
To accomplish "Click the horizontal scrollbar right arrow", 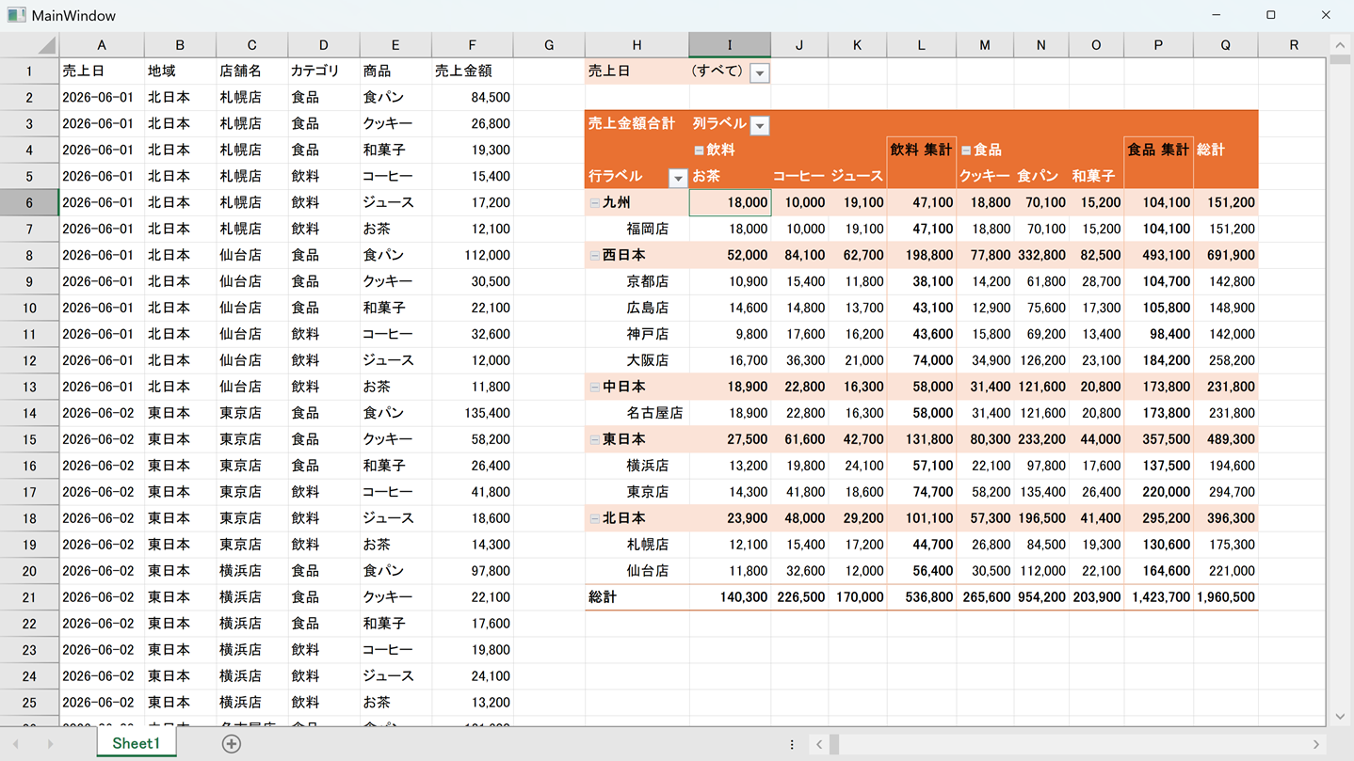I will [1316, 744].
